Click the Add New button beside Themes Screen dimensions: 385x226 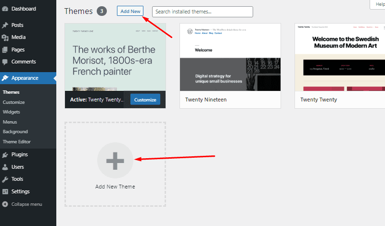coord(130,11)
